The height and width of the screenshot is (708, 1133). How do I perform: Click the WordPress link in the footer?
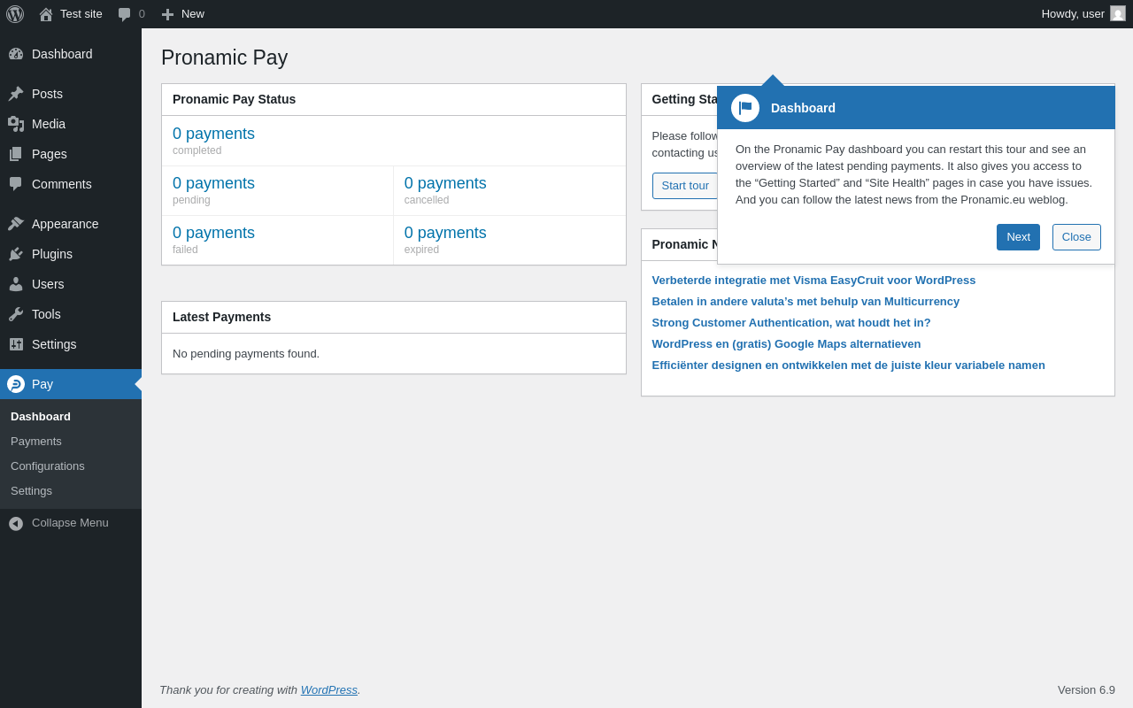coord(329,689)
